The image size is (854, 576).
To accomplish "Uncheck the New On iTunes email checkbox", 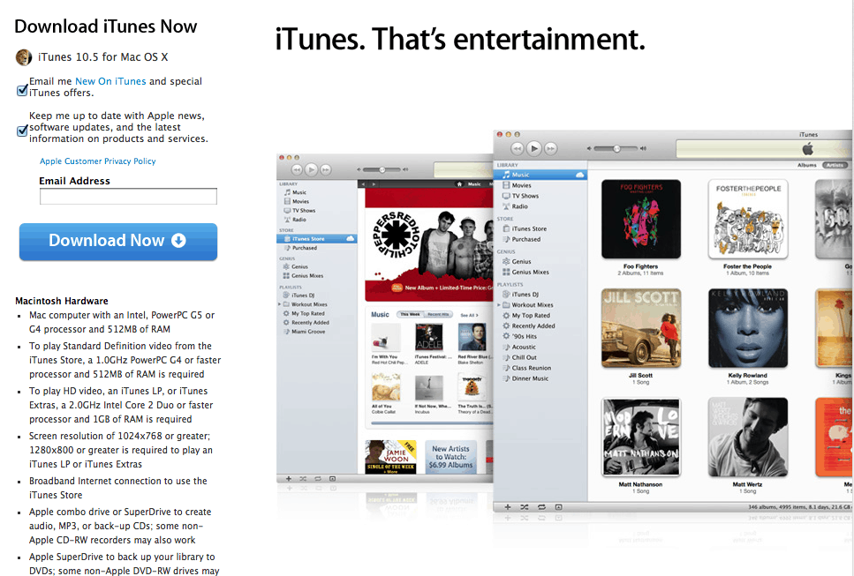I will point(22,88).
